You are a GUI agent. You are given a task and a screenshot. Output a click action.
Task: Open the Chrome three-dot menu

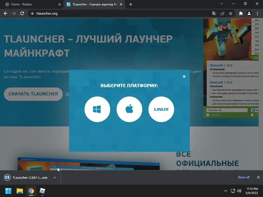pos(257,13)
